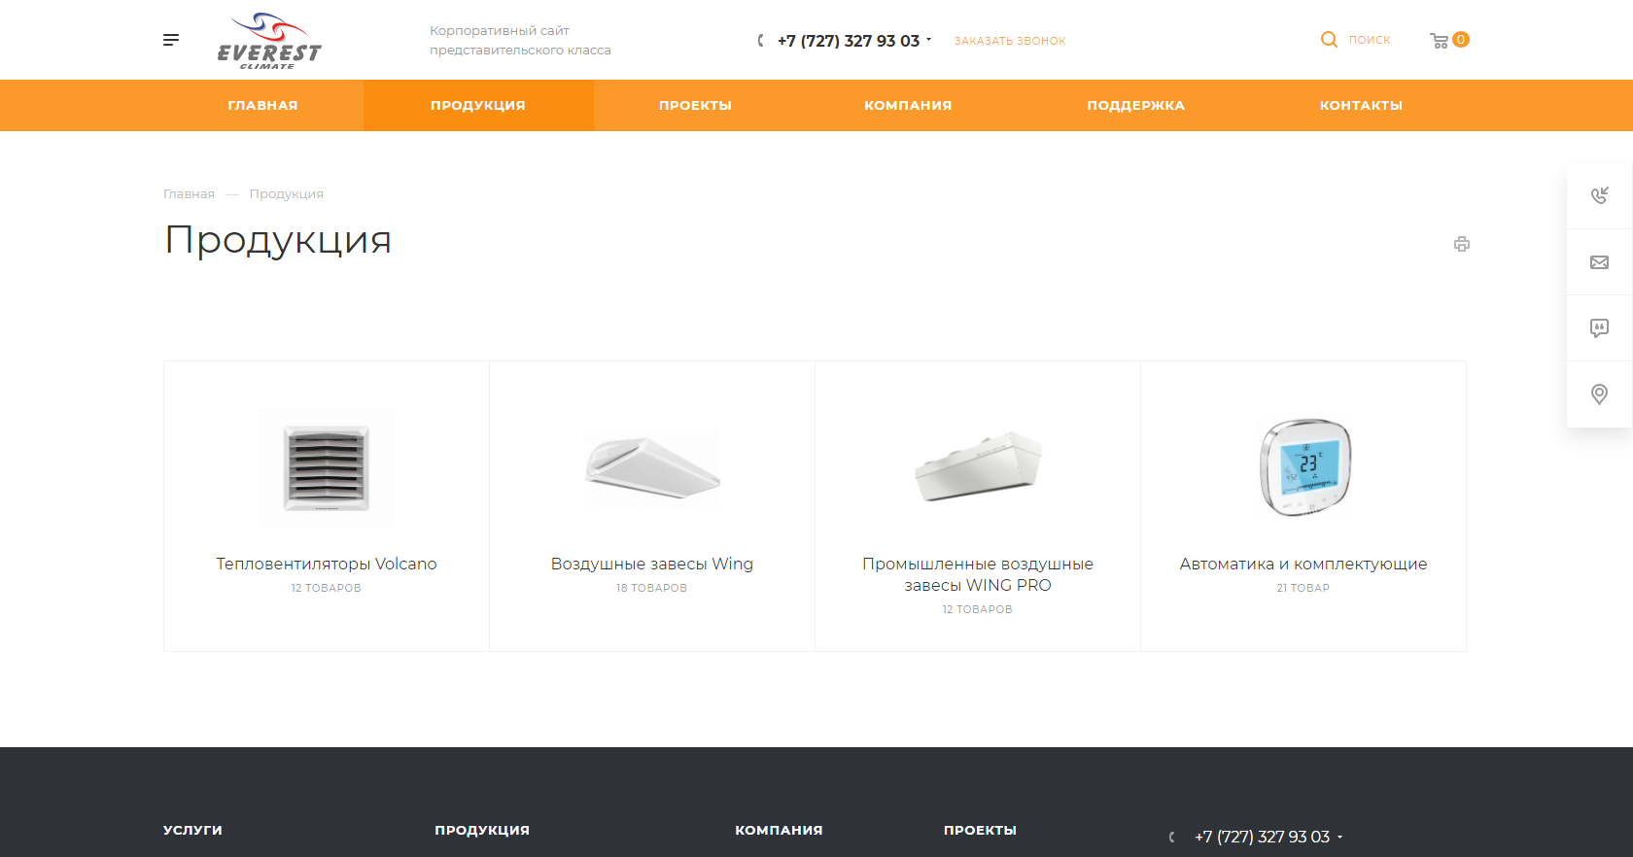
Task: Click the footer phone number +7 (727) 327 93 03
Action: pos(1262,837)
